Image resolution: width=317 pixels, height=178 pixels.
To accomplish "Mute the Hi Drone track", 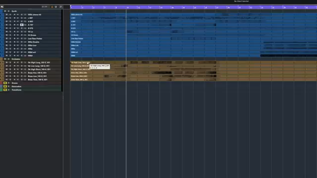I will pos(6,35).
